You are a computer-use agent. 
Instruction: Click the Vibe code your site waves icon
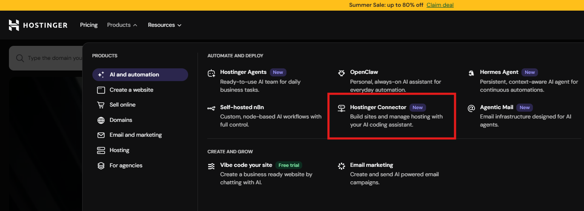[212, 166]
